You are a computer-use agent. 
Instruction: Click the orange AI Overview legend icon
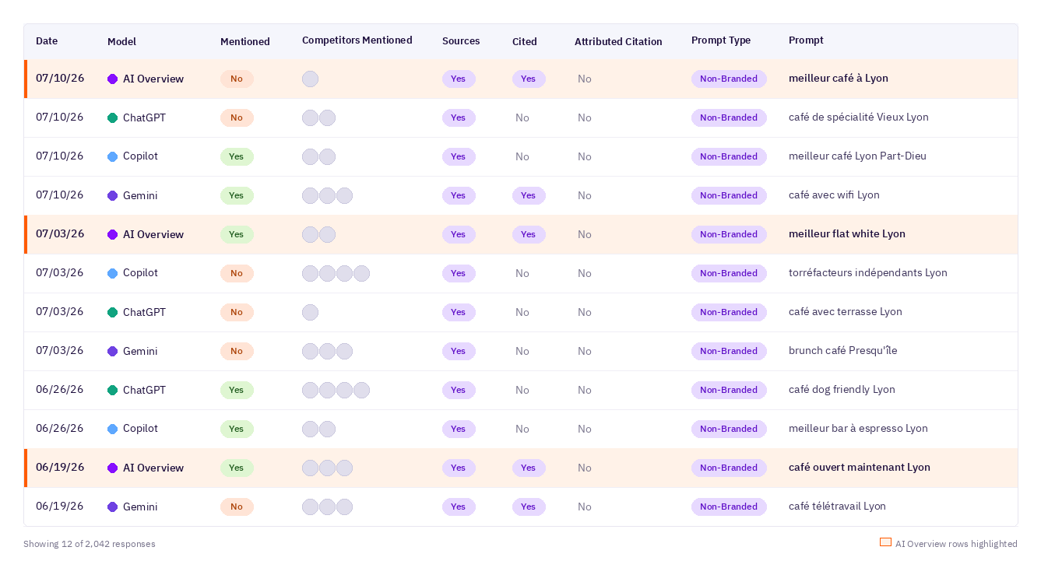click(x=885, y=542)
